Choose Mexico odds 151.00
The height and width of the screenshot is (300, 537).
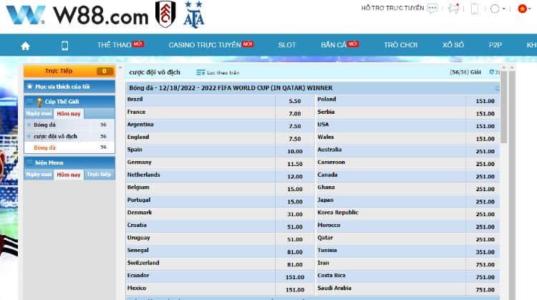pyautogui.click(x=294, y=290)
